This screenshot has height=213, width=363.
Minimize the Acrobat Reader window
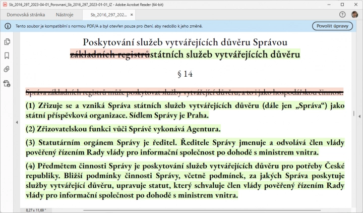pyautogui.click(x=329, y=5)
